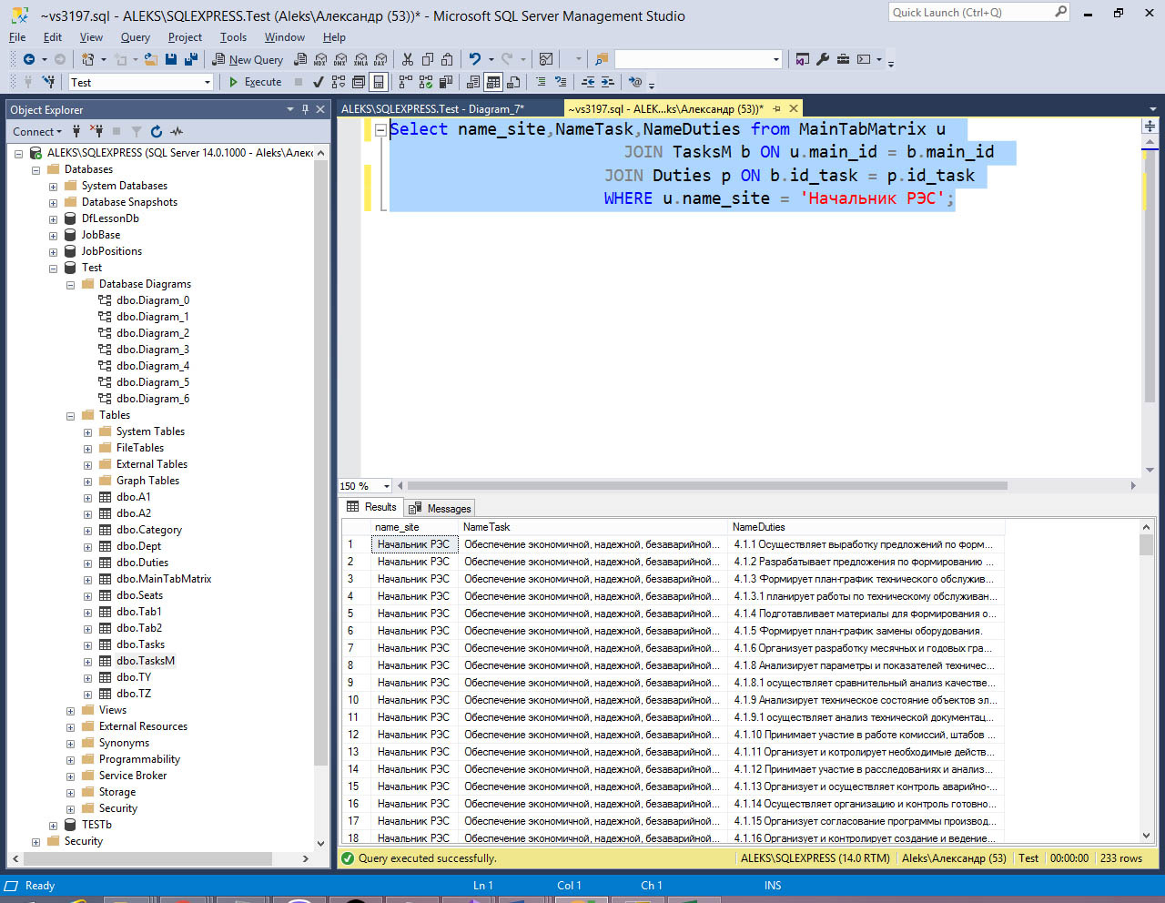Select dbo.Diagram_3 in tree
This screenshot has width=1165, height=903.
coord(152,350)
